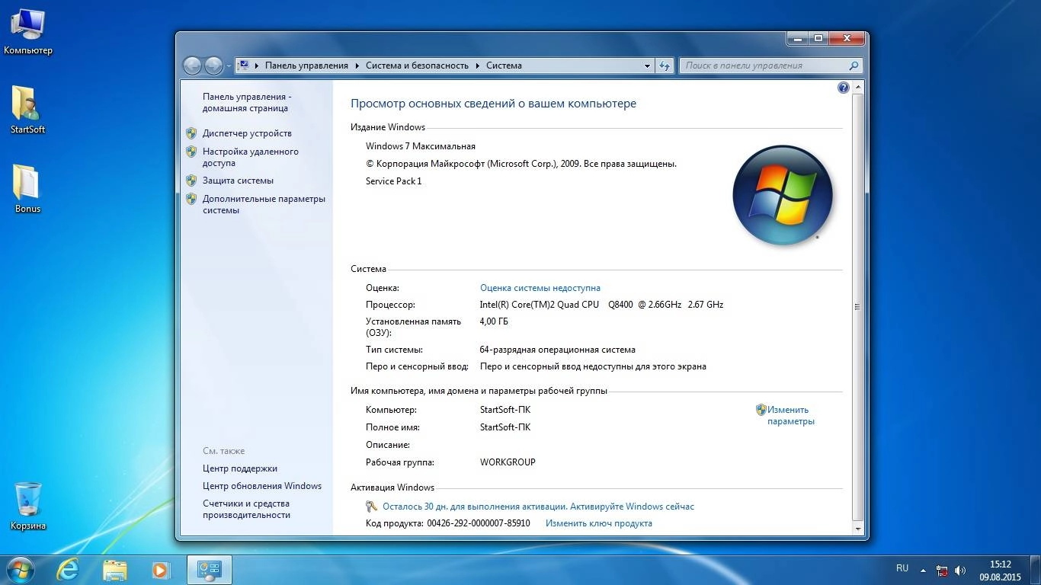The height and width of the screenshot is (585, 1041).
Task: Click Изменить ключ продукта link
Action: [x=599, y=523]
